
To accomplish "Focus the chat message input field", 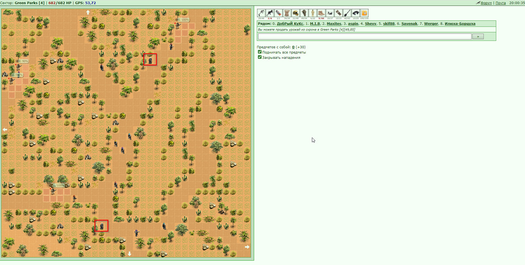I will pos(365,36).
